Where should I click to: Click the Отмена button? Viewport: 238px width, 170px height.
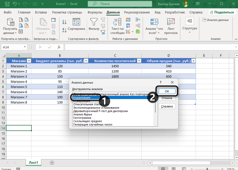pyautogui.click(x=167, y=98)
